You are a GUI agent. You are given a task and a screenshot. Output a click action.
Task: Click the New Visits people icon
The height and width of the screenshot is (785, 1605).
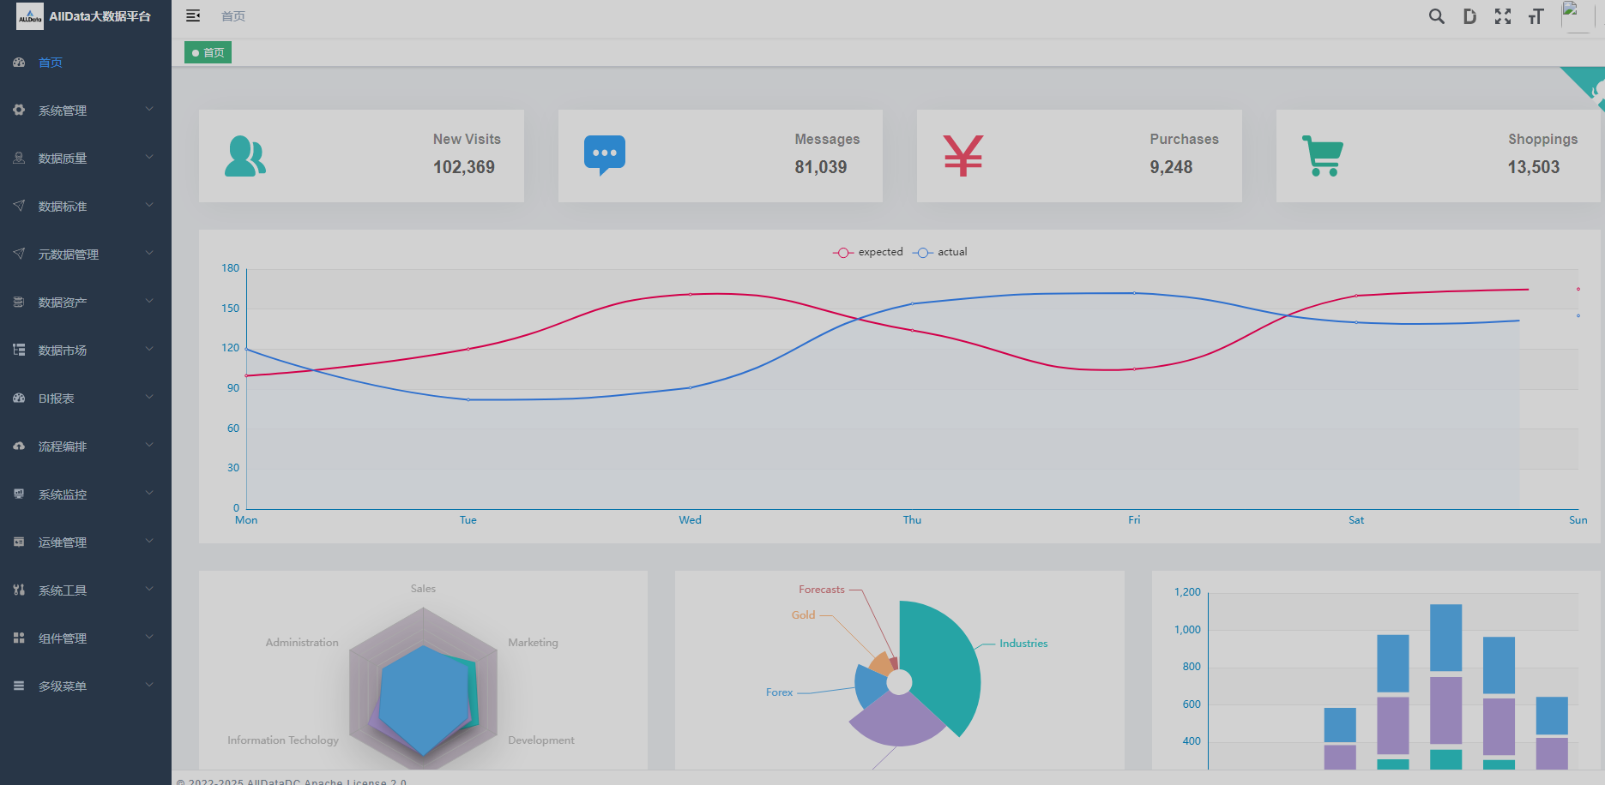click(245, 156)
